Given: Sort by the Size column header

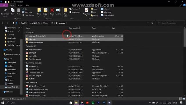Looking at the screenshot, I should click(x=113, y=28).
